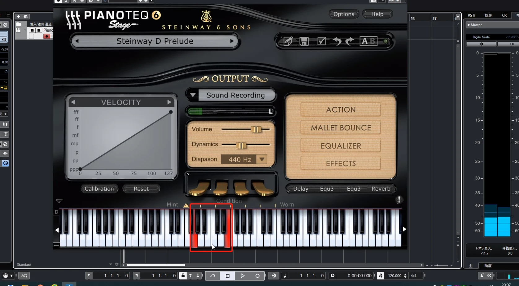Expand the Sound Recording output dropdown
The width and height of the screenshot is (519, 286).
193,95
